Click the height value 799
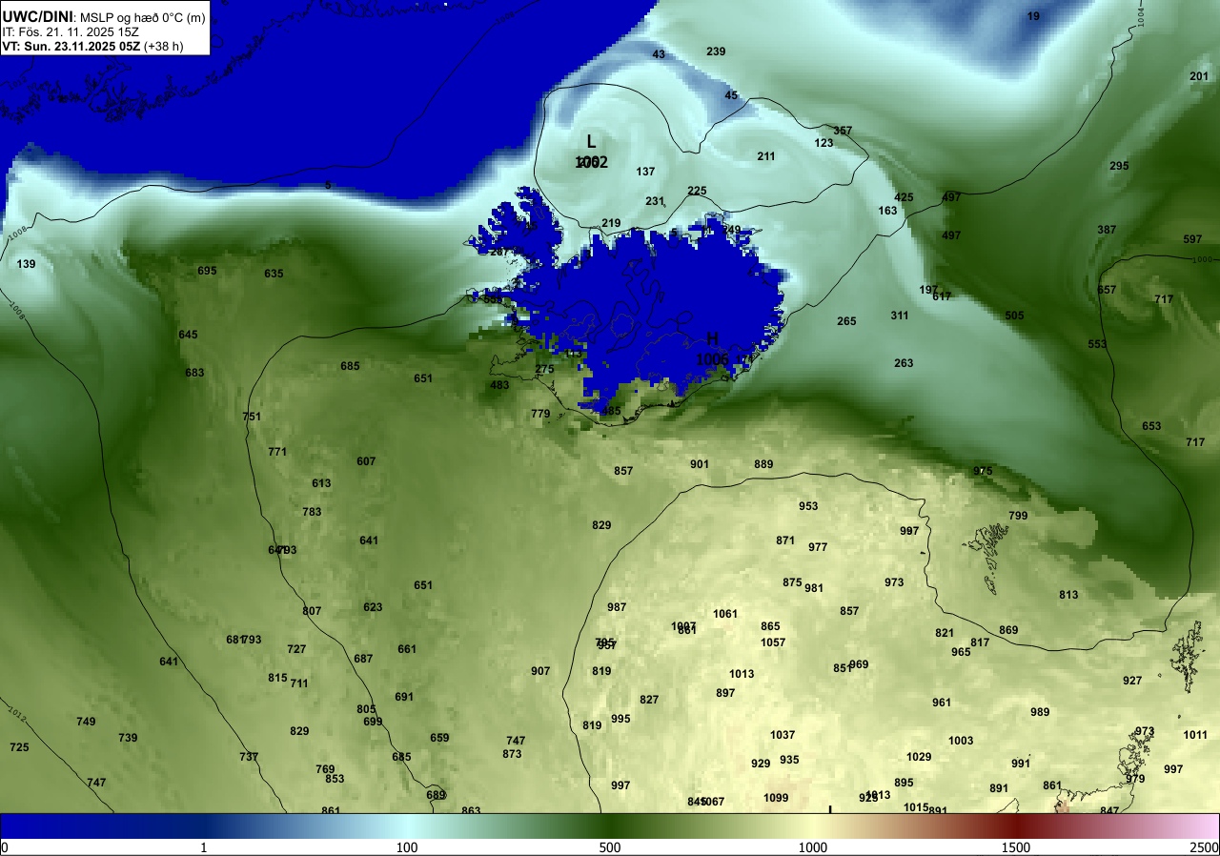Image resolution: width=1220 pixels, height=856 pixels. [x=1018, y=516]
